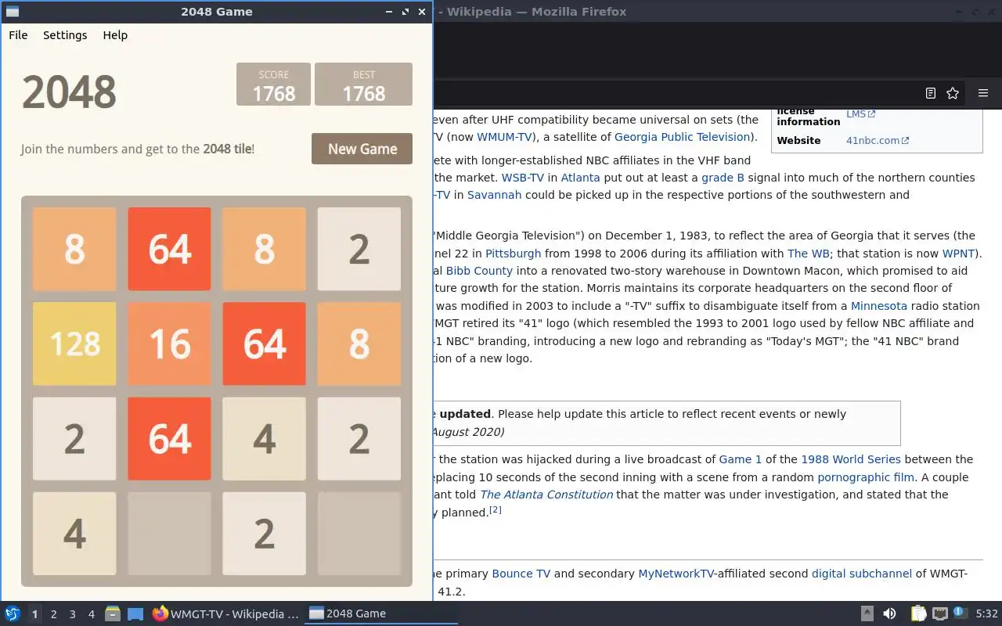
Task: Open the Georgia Public Television link
Action: (x=683, y=137)
